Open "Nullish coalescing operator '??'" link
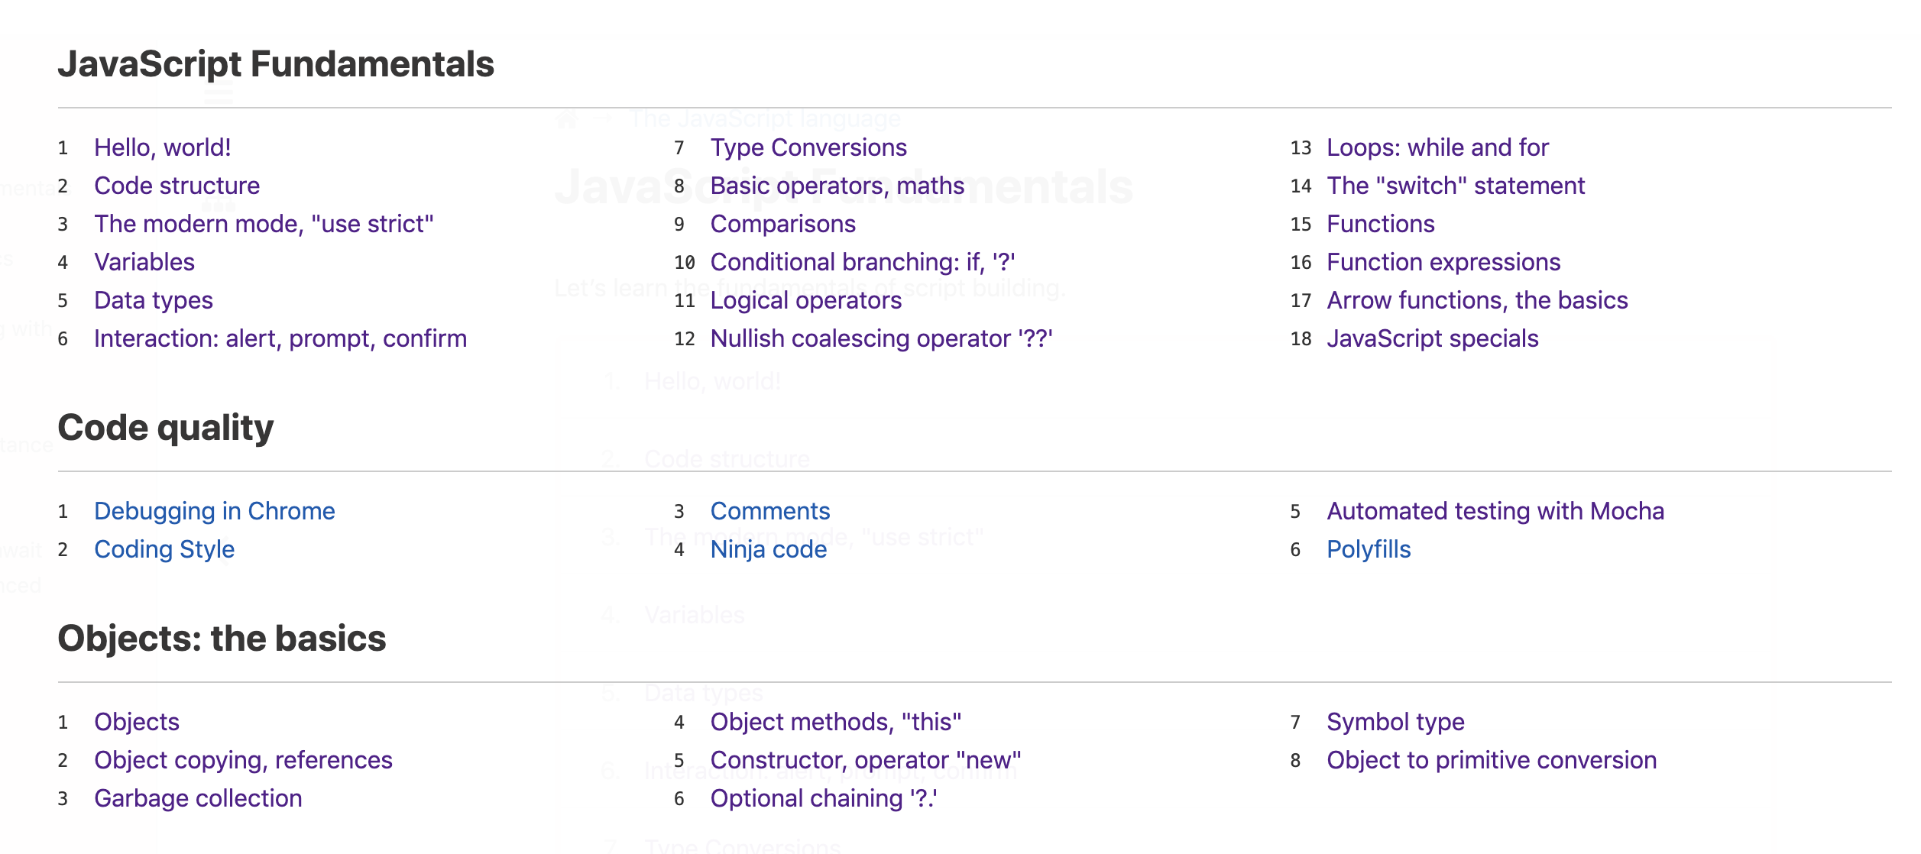This screenshot has height=854, width=1921. point(881,338)
